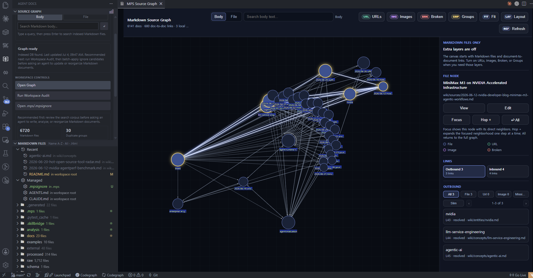Open the Claude starburst view in activity bar
The height and width of the screenshot is (278, 533).
pyautogui.click(x=6, y=19)
